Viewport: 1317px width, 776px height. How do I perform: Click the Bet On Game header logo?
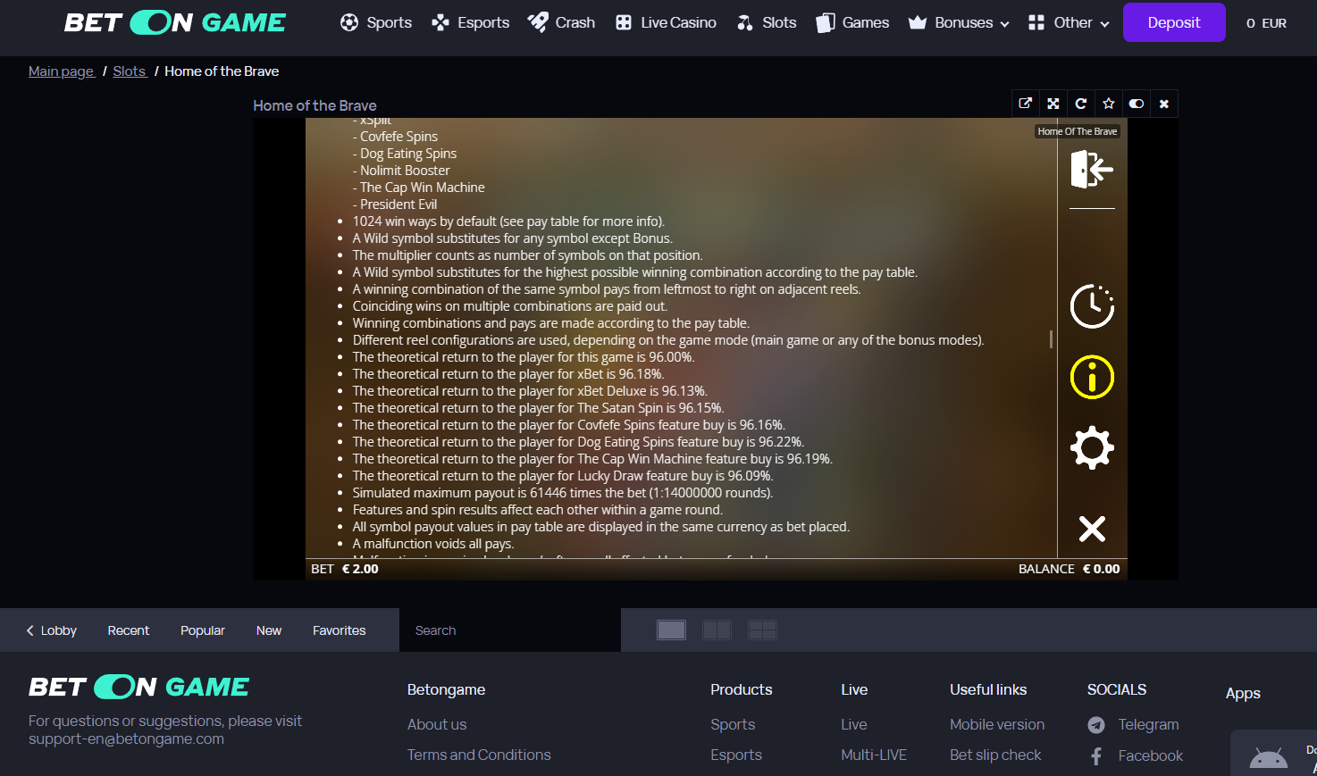coord(175,22)
